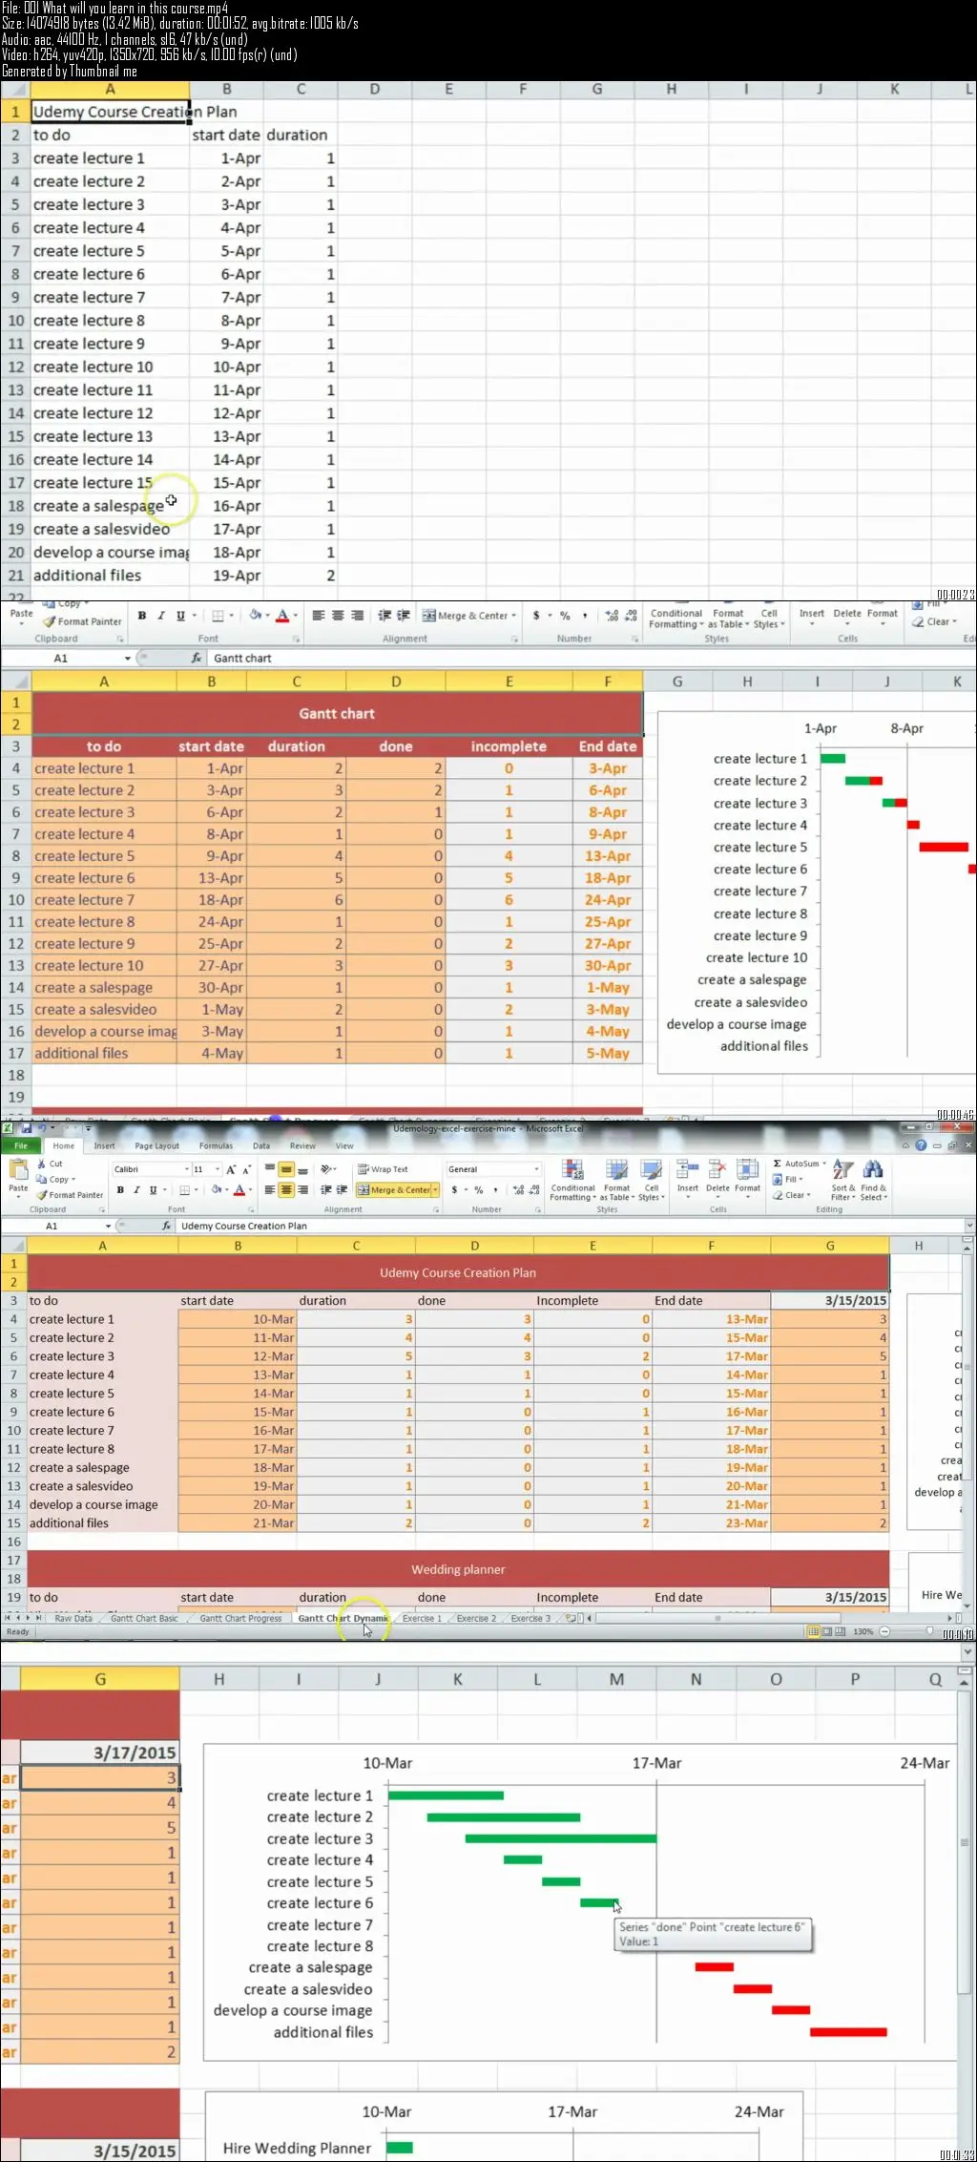977x2162 pixels.
Task: Select the Gantt Chart Progress sheet tab
Action: coord(240,1618)
